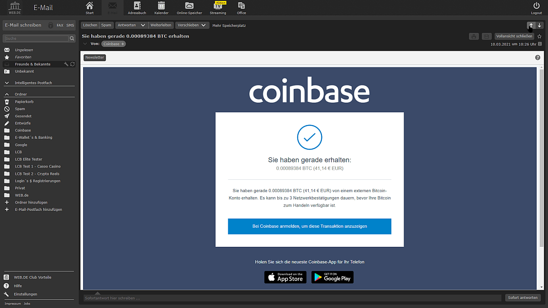
Task: Open settings wrench for Freunde & Bekannte
Action: (x=66, y=64)
